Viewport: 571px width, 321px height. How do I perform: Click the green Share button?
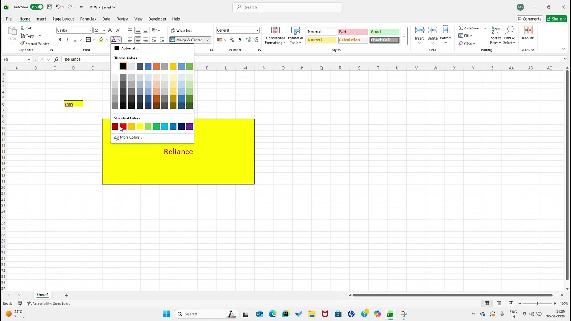[556, 19]
